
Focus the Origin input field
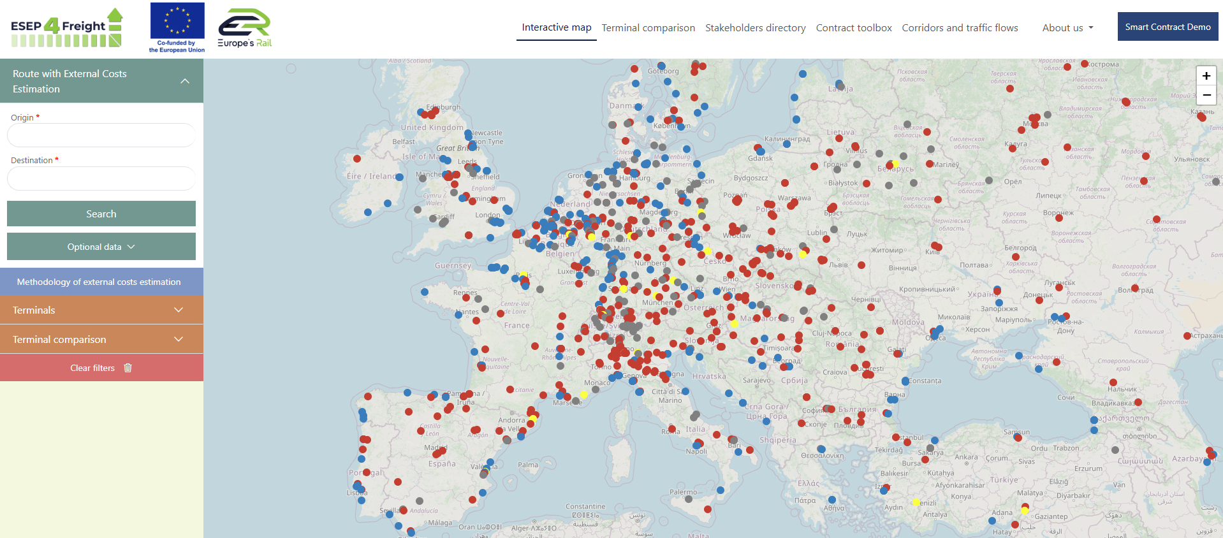coord(101,135)
